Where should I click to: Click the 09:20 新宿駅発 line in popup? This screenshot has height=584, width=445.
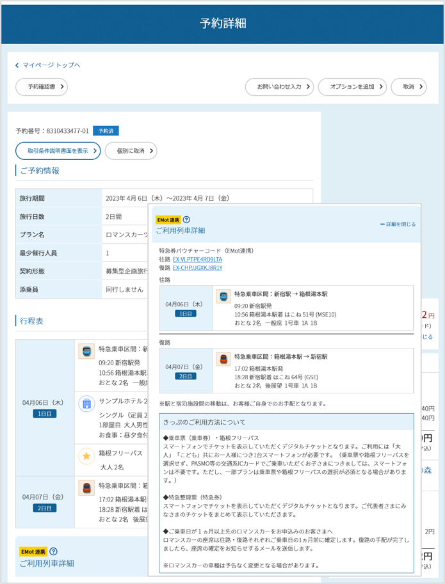tap(253, 306)
